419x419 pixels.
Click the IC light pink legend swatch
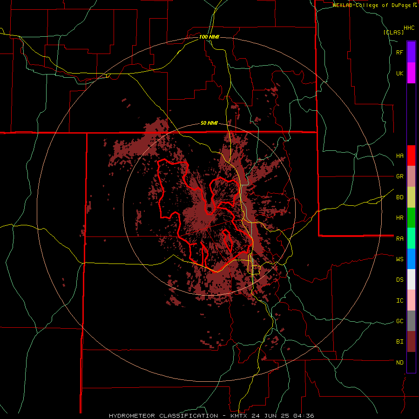coord(411,300)
